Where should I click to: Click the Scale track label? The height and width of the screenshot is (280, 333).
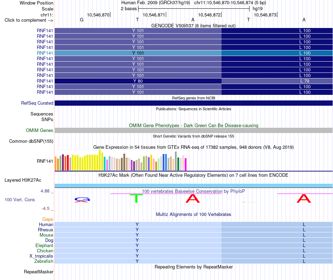tap(47, 9)
